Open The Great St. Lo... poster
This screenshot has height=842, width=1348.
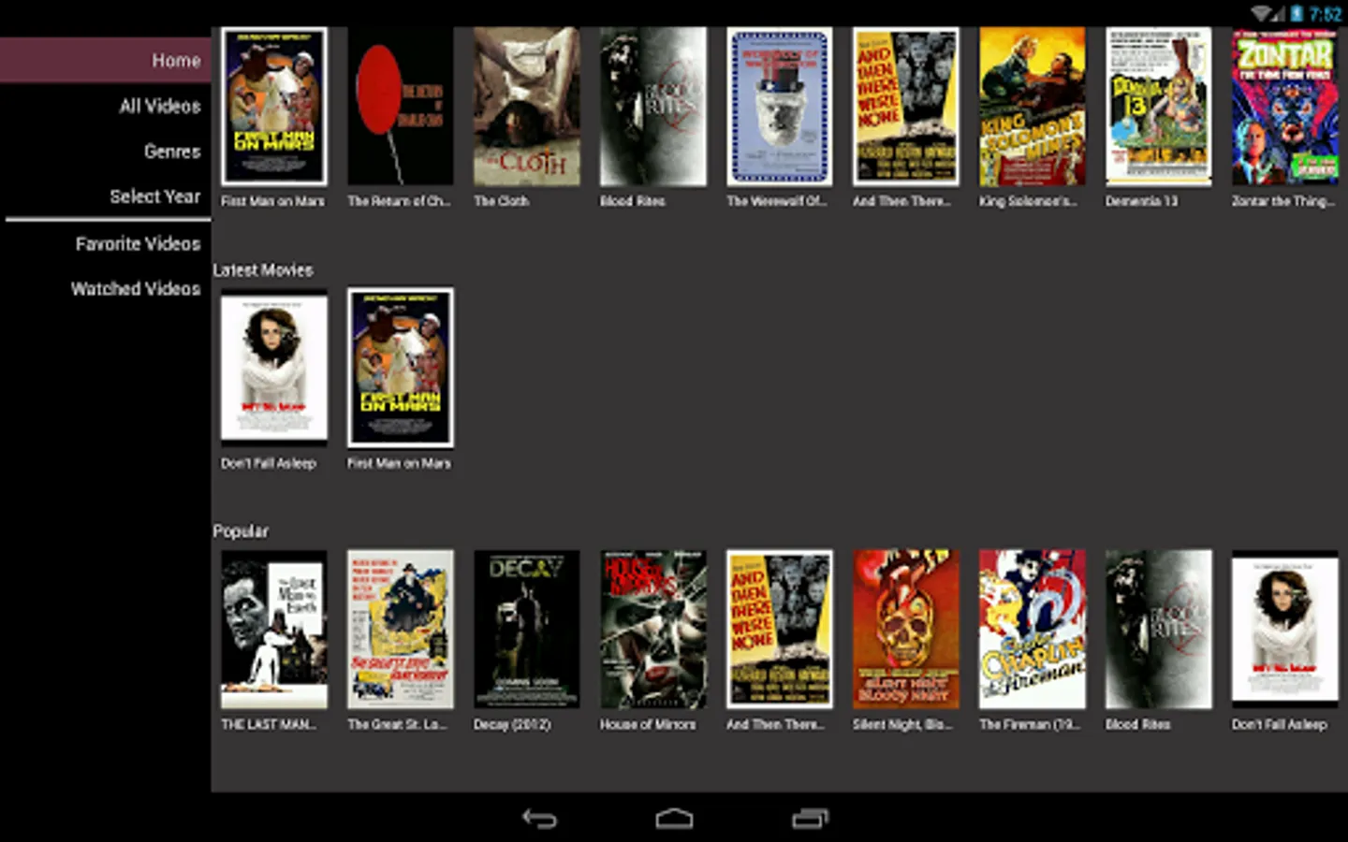click(x=401, y=629)
